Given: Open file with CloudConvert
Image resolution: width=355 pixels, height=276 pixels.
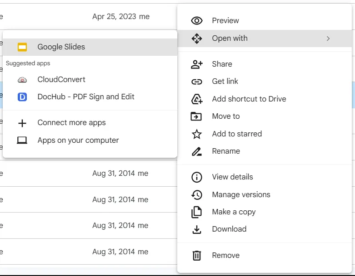Looking at the screenshot, I should coord(61,79).
